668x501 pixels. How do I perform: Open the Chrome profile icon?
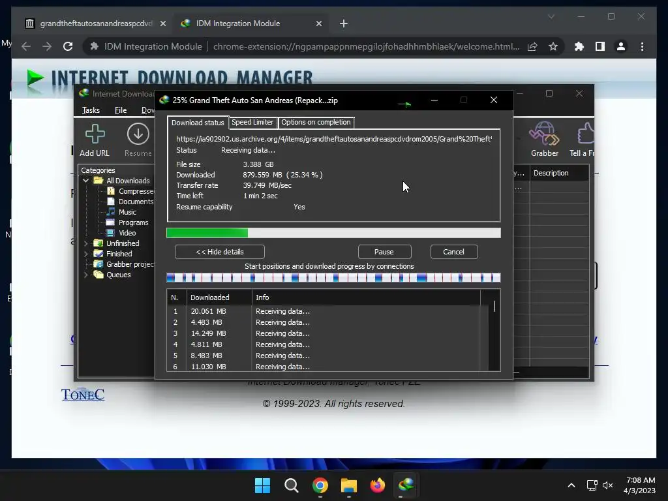point(621,46)
